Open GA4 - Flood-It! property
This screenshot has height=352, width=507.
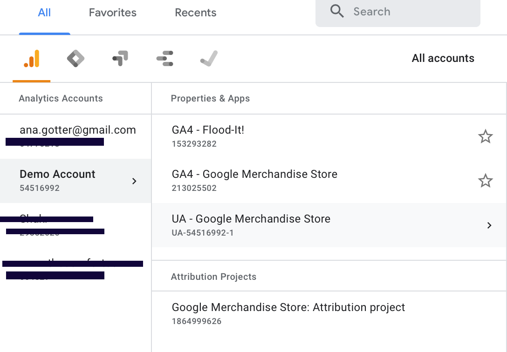point(329,136)
